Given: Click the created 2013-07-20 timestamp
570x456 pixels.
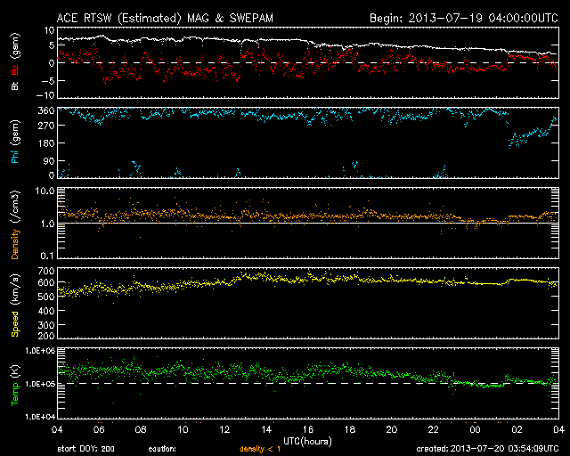Looking at the screenshot, I should click(x=488, y=449).
